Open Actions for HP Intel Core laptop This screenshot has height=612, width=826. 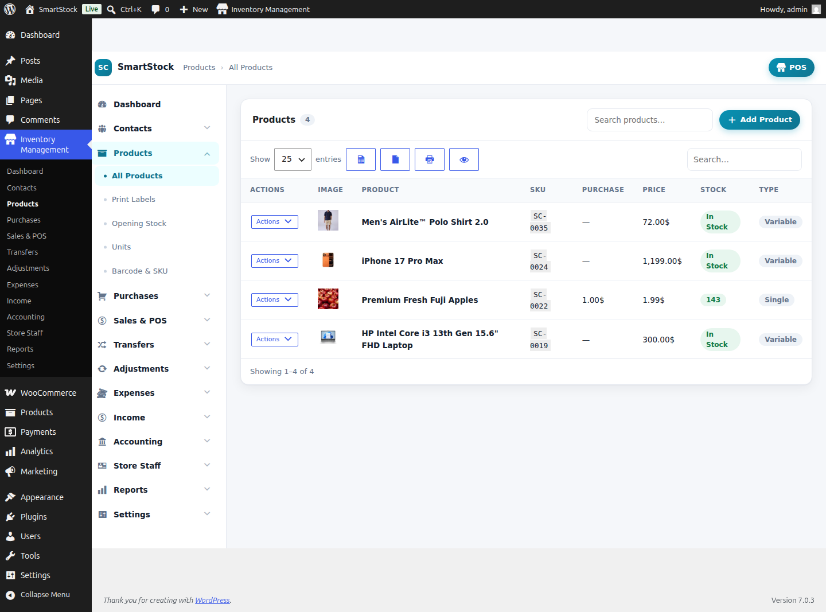click(275, 340)
